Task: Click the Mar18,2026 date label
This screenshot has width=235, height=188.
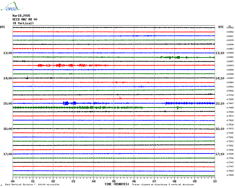Action: 21,16
